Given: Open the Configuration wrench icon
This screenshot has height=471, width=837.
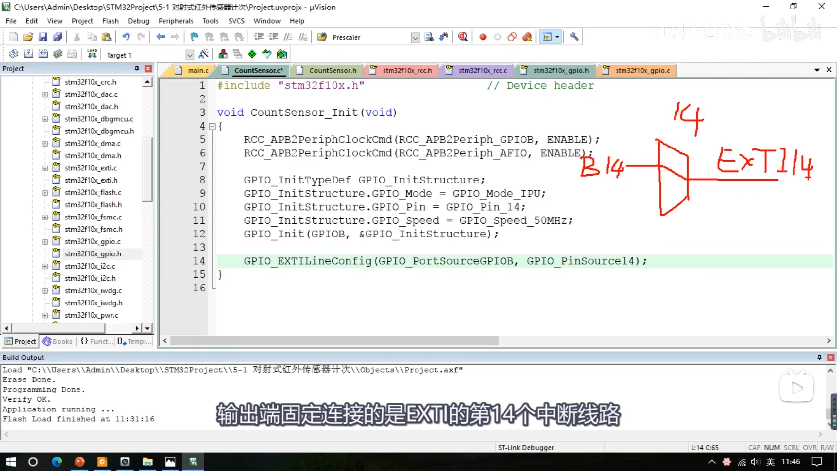Looking at the screenshot, I should (574, 37).
